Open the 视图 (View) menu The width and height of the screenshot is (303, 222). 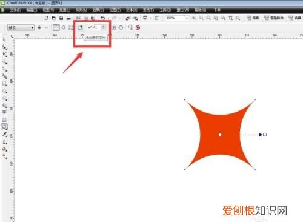(48, 10)
